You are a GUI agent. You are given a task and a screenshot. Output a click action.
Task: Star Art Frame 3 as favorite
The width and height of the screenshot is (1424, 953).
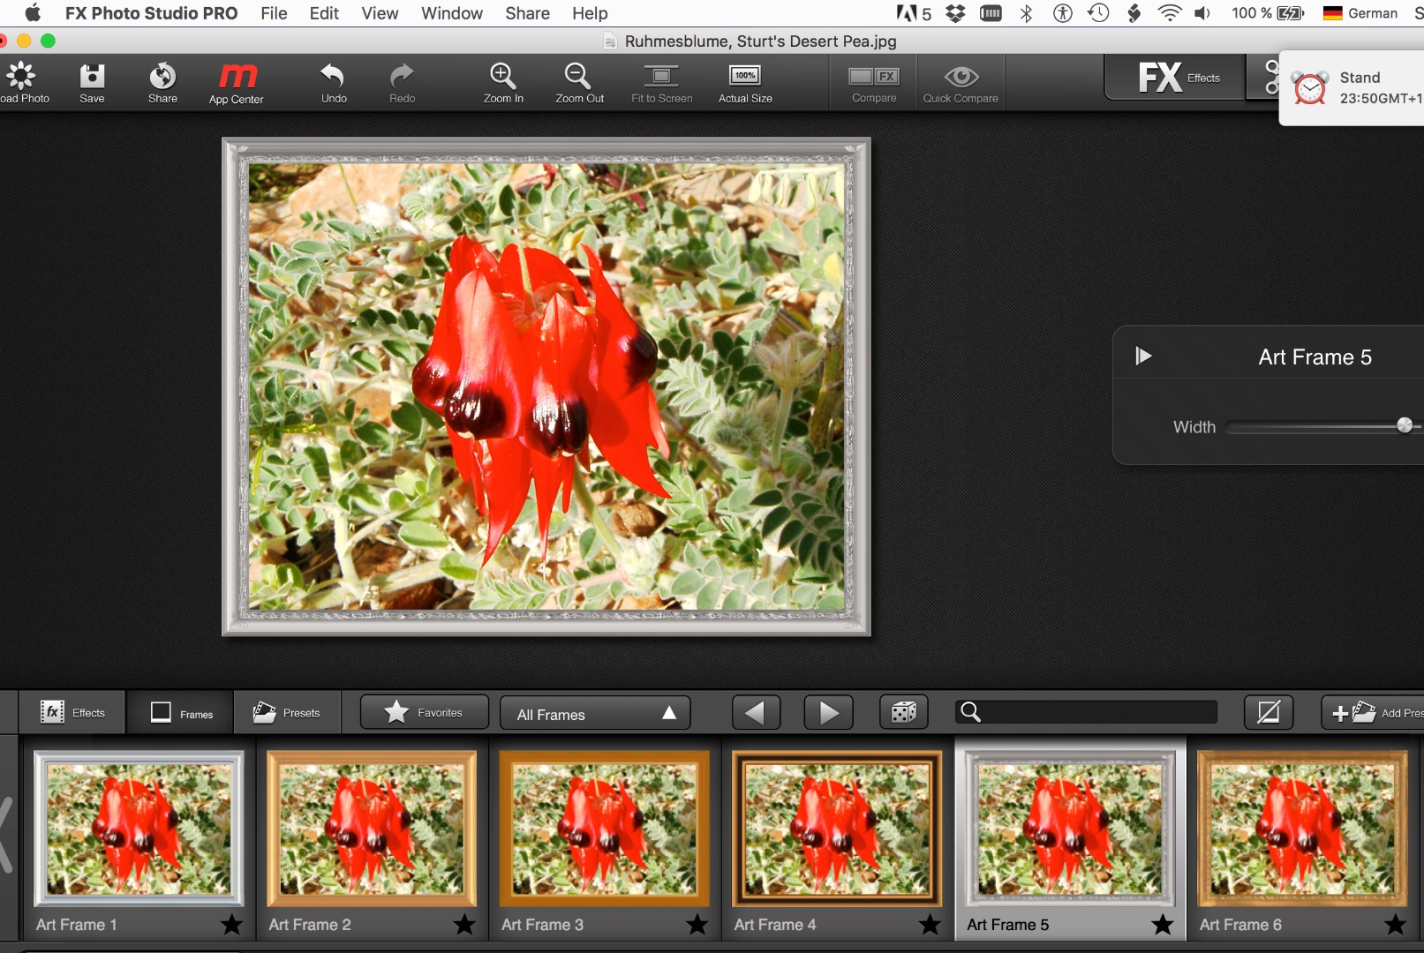click(x=697, y=925)
